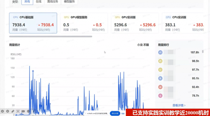The height and width of the screenshot is (116, 210).
Task: Click the horizontal scrollbar under cards
Action: (x=50, y=37)
